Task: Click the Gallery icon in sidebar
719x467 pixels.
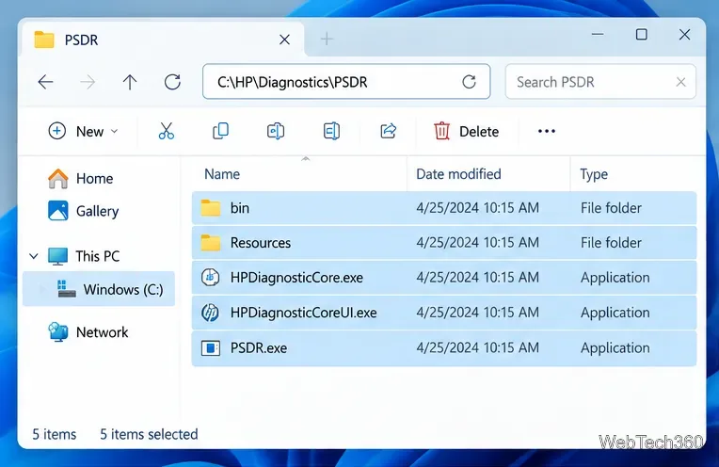Action: (x=58, y=211)
